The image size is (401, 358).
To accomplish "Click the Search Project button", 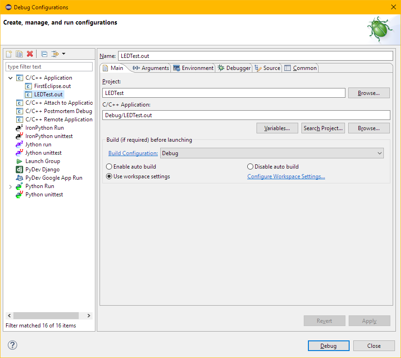I will point(323,128).
